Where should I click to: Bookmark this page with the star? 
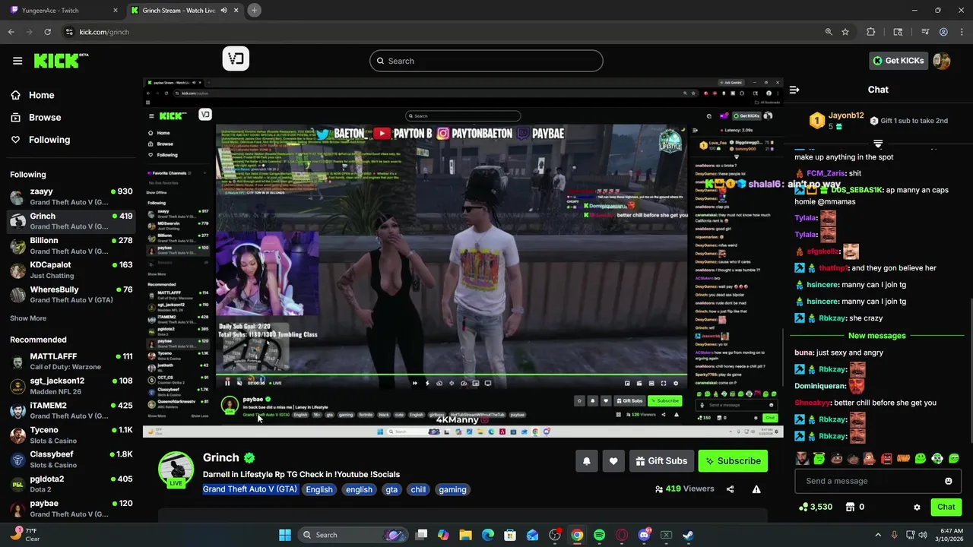pyautogui.click(x=845, y=32)
